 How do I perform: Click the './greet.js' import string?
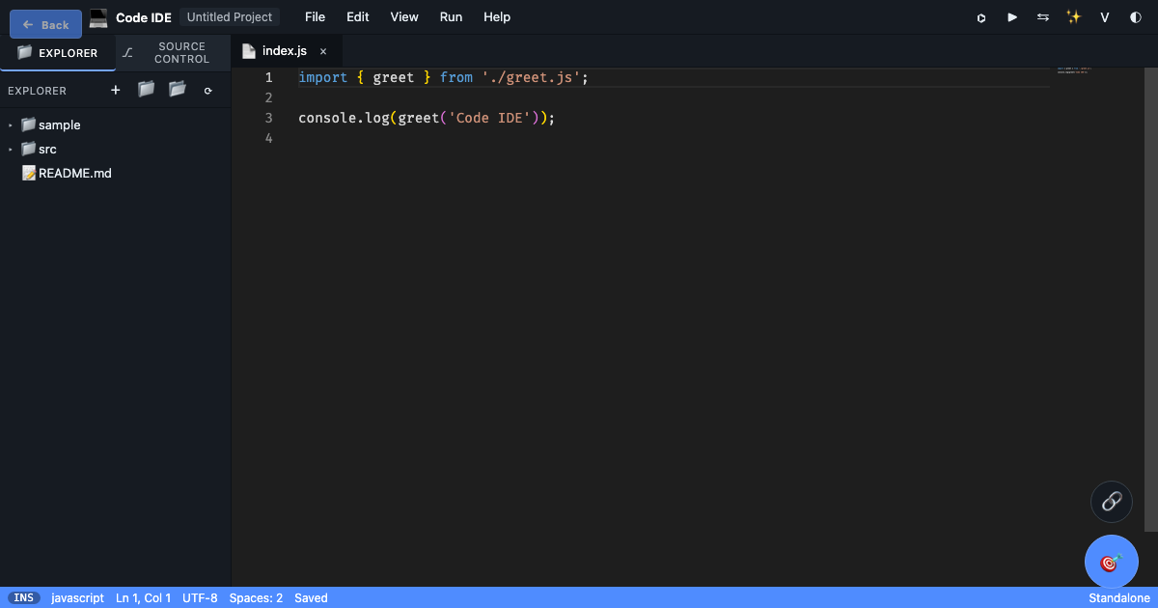click(531, 77)
